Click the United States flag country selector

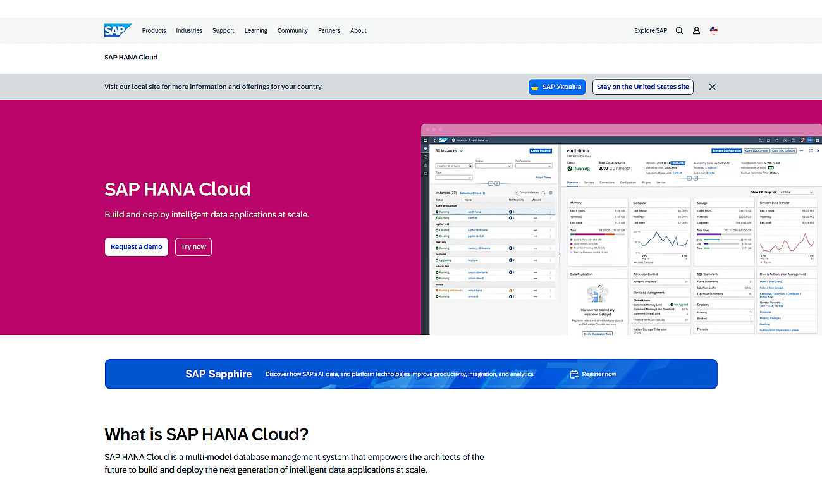click(x=714, y=30)
